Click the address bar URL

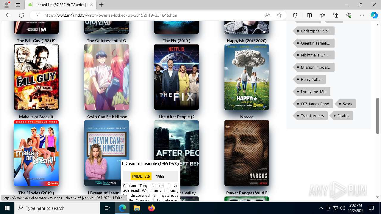[111, 15]
